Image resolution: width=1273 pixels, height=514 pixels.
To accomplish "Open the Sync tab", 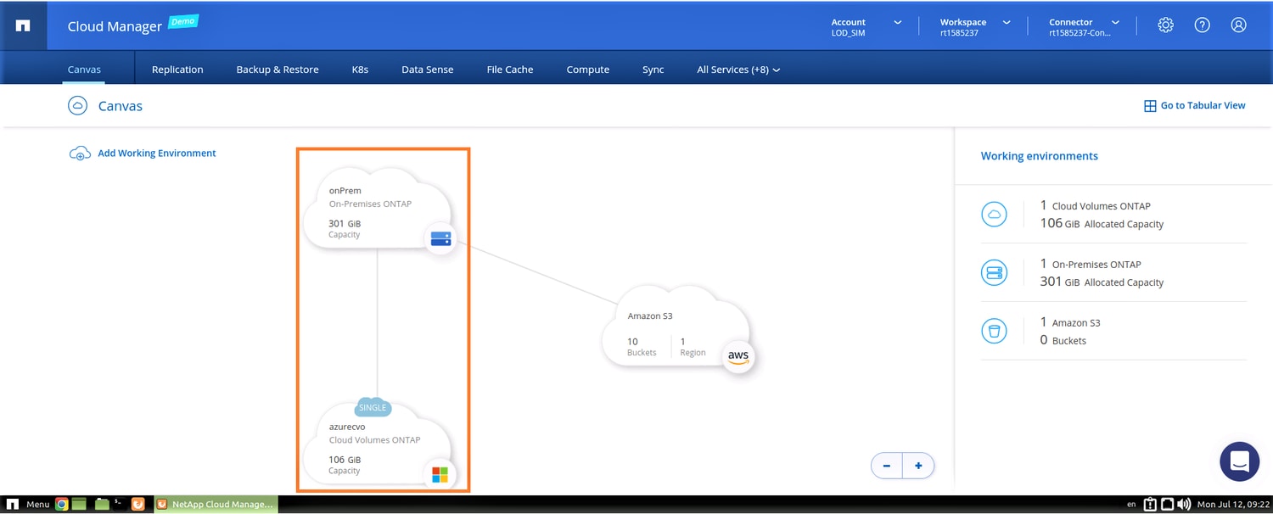I will point(653,70).
